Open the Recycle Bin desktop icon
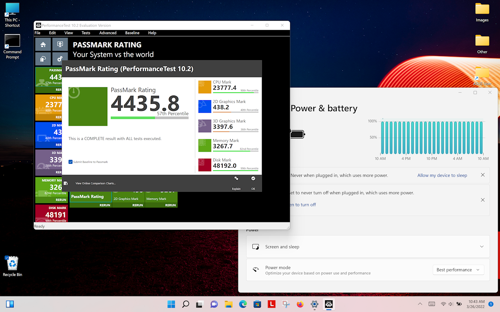This screenshot has height=312, width=500. [x=12, y=266]
